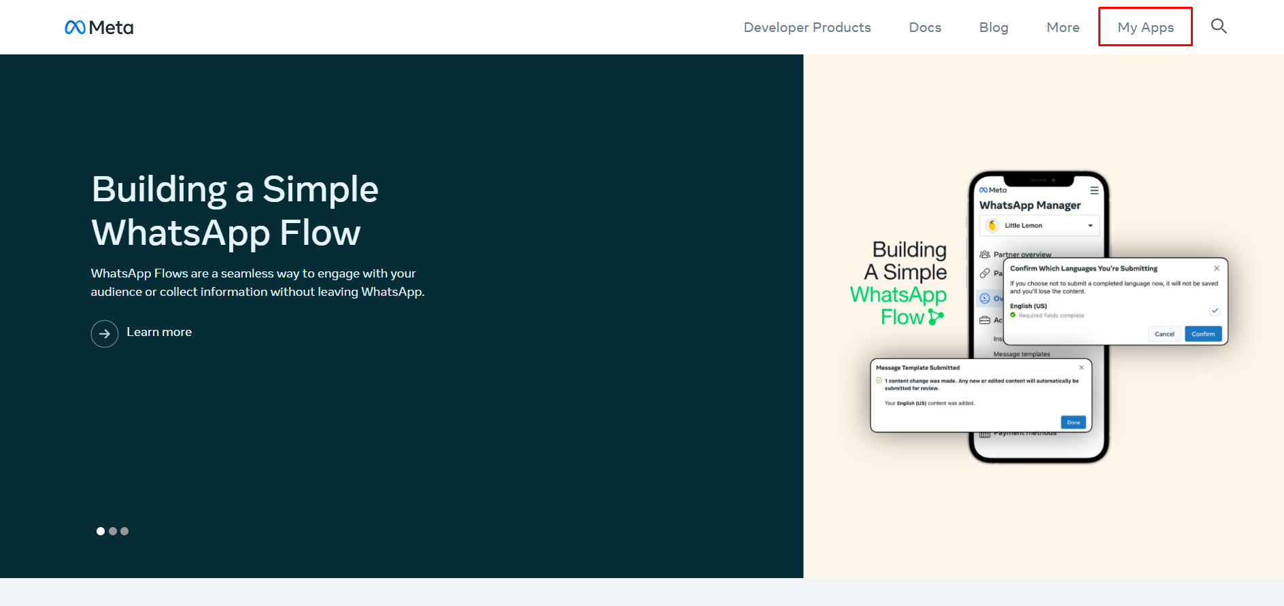Go to the Docs menu item
This screenshot has height=606, width=1284.
coord(925,27)
